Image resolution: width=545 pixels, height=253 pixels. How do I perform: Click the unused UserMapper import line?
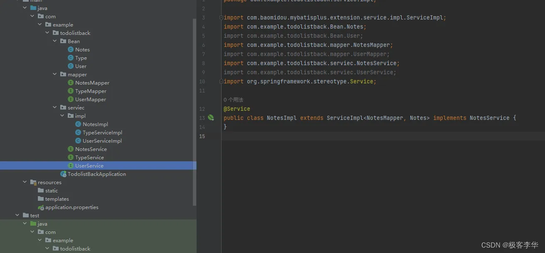[x=306, y=54]
